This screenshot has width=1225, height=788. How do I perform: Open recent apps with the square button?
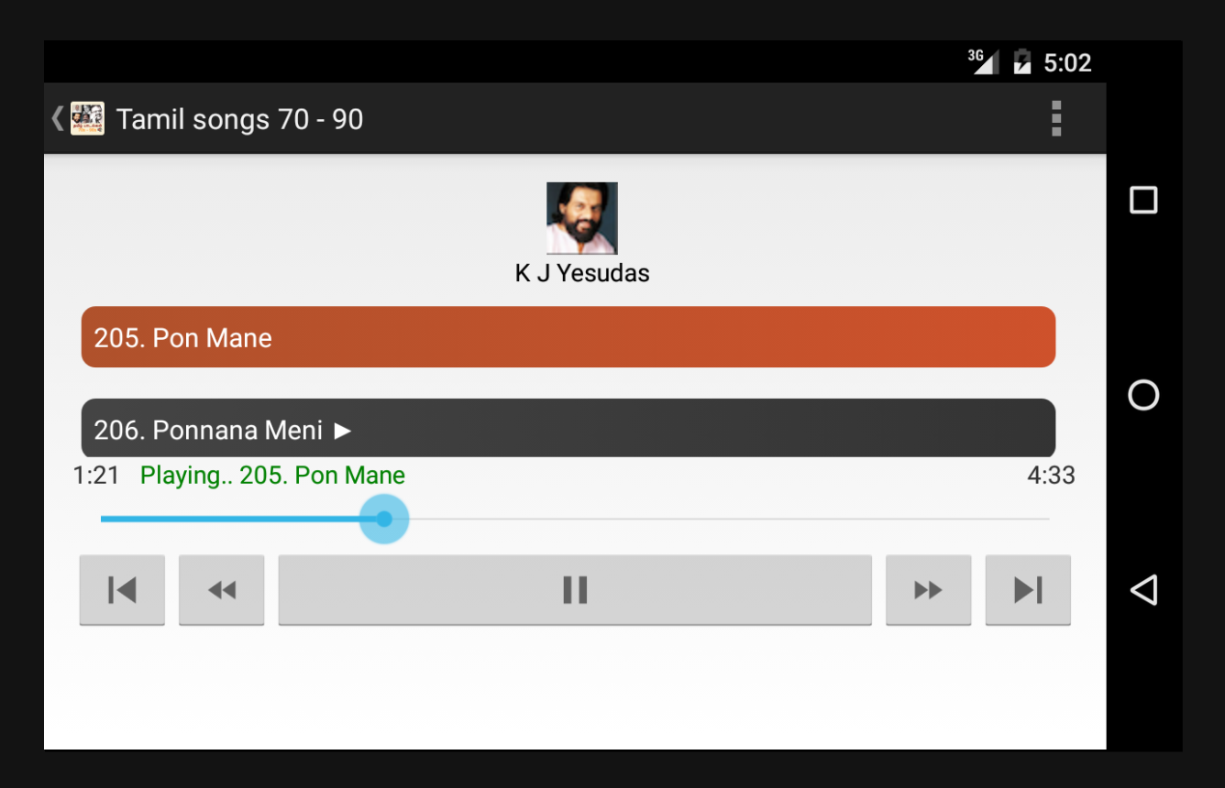tap(1143, 200)
